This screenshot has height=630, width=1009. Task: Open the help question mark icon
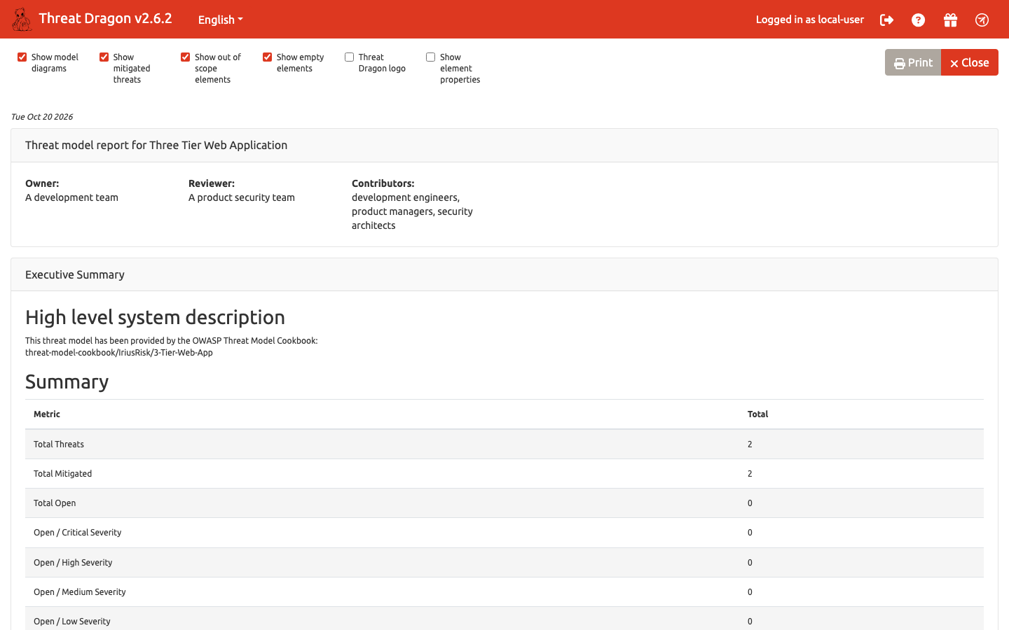tap(918, 20)
